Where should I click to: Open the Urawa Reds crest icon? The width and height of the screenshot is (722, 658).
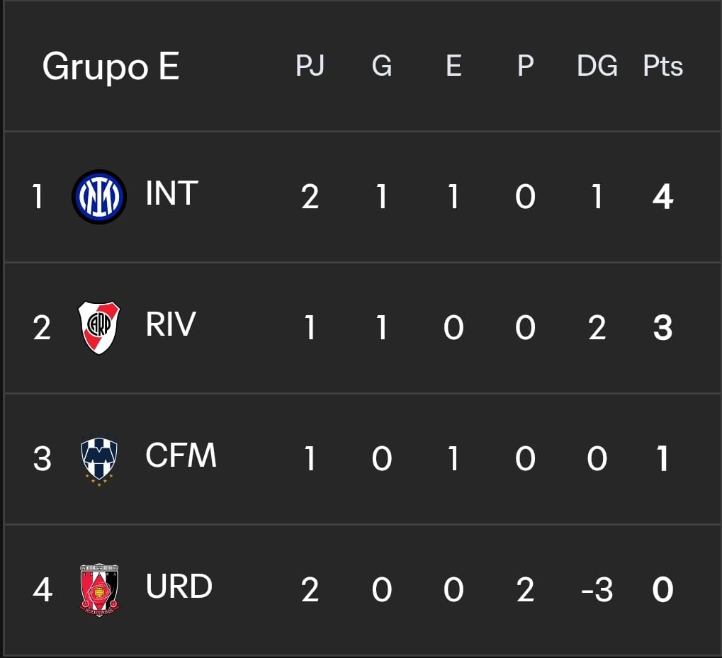tap(99, 590)
